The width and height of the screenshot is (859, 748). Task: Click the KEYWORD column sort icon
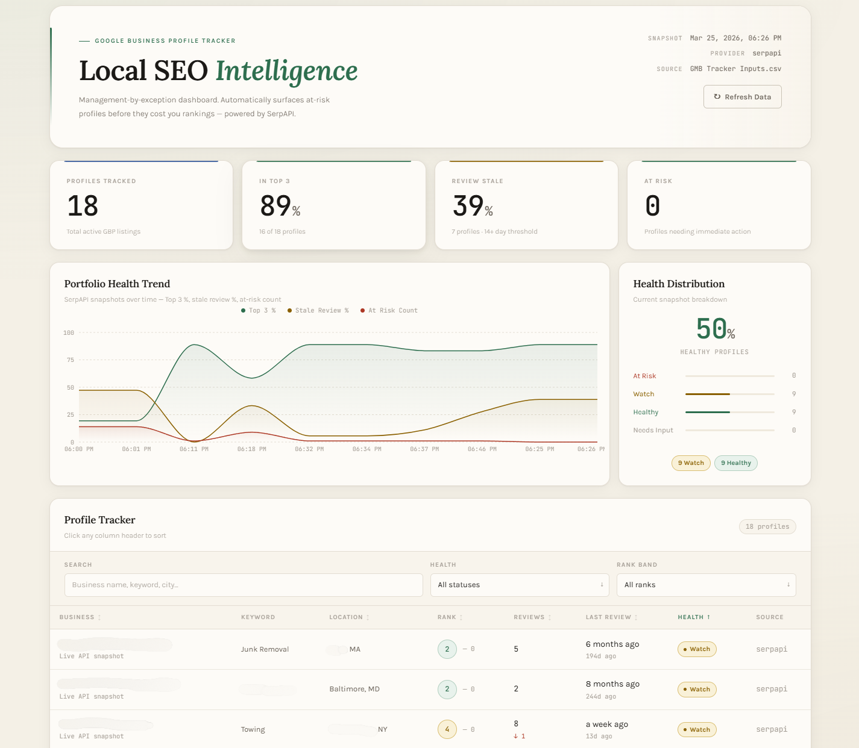tap(277, 617)
